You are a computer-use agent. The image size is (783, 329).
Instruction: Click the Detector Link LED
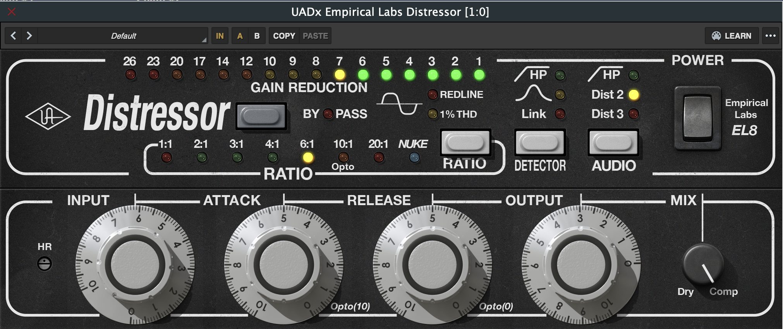(560, 114)
